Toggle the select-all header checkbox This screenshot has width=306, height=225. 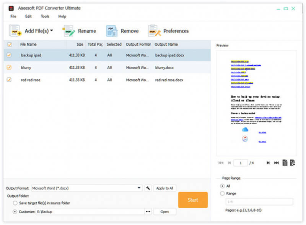[x=10, y=44]
